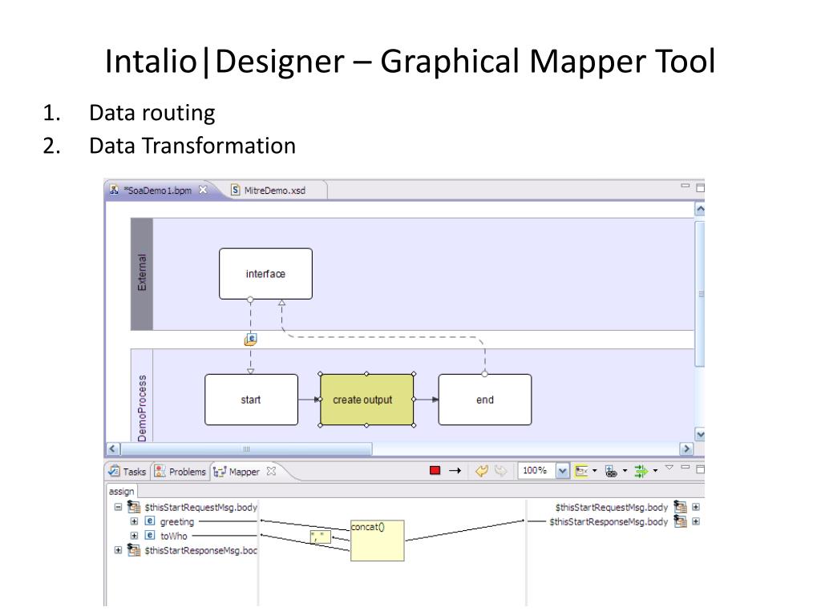Select the interface task box
Image resolution: width=821 pixels, height=615 pixels.
(265, 274)
